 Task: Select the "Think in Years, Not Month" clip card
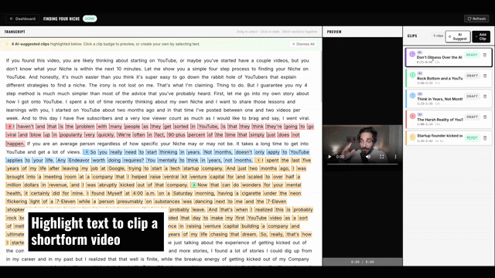[449, 99]
